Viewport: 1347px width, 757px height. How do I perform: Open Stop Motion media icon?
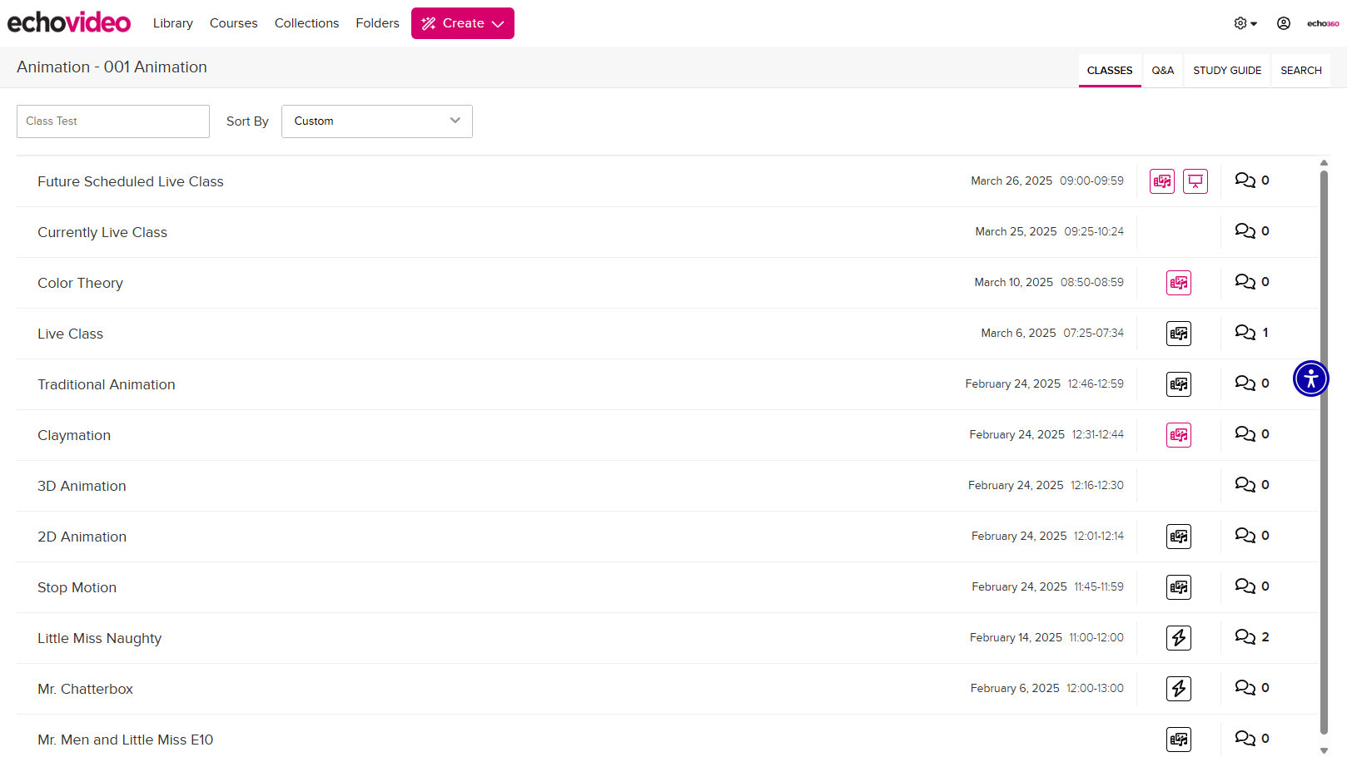pyautogui.click(x=1178, y=587)
